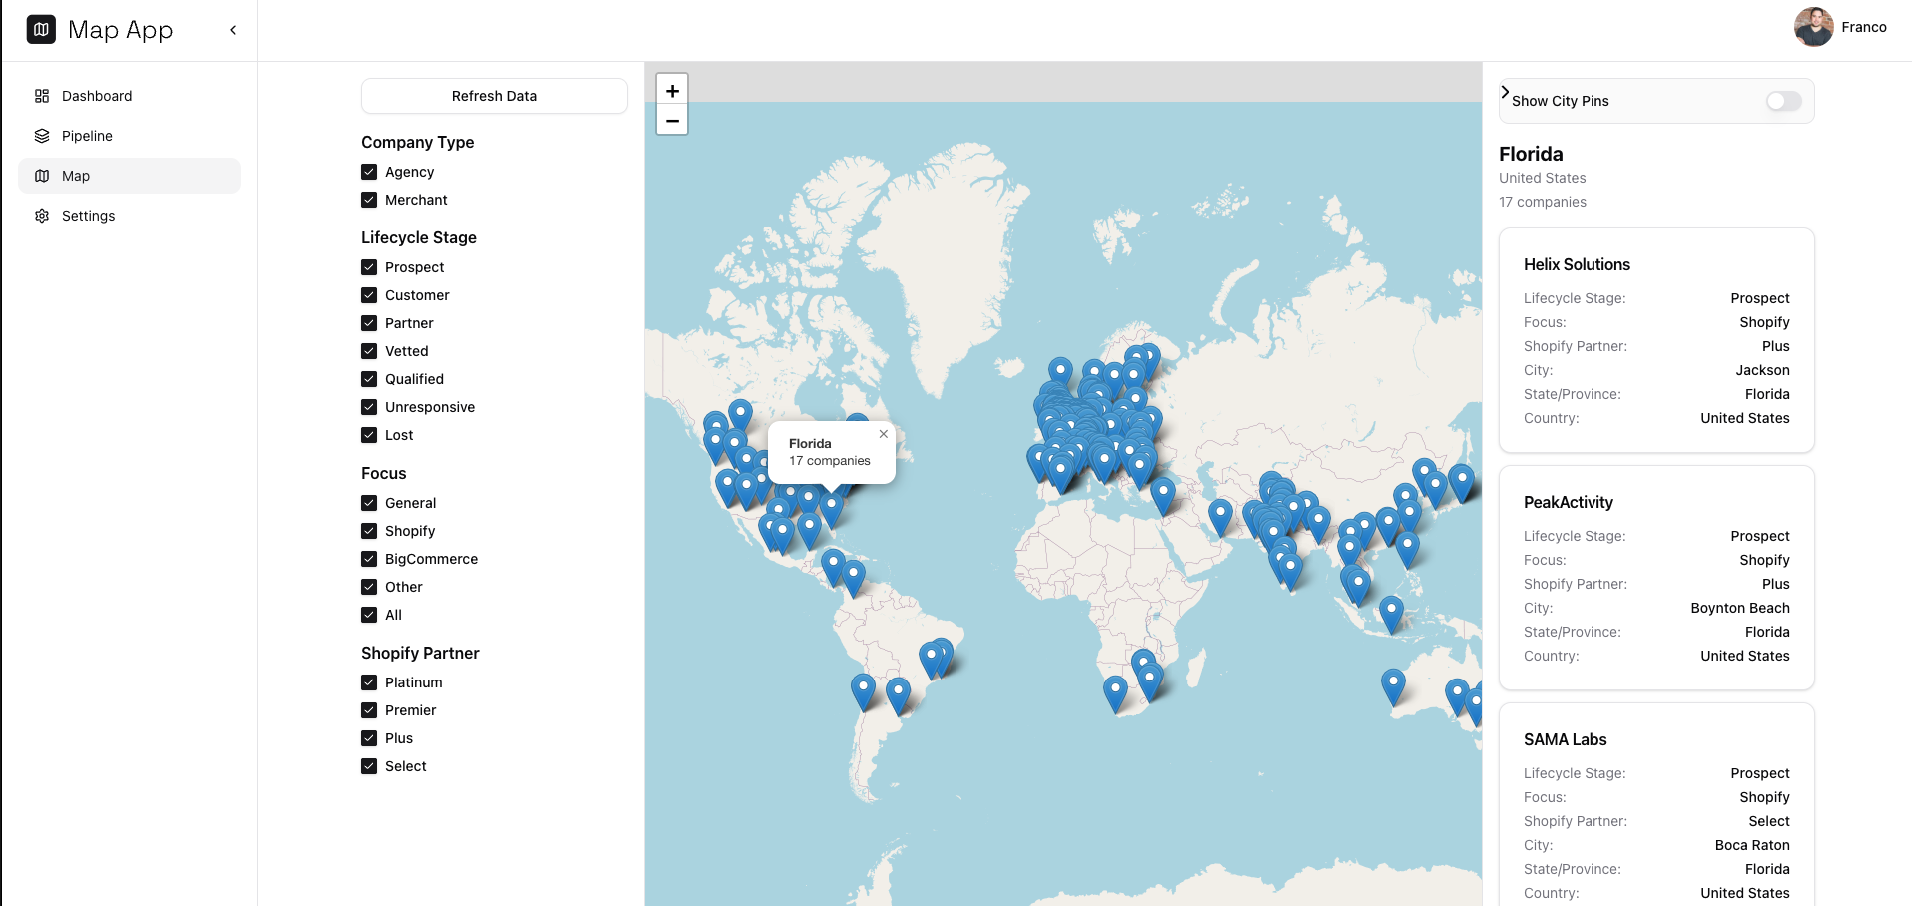Select the Map icon in the sidebar
This screenshot has height=906, width=1912.
click(41, 176)
